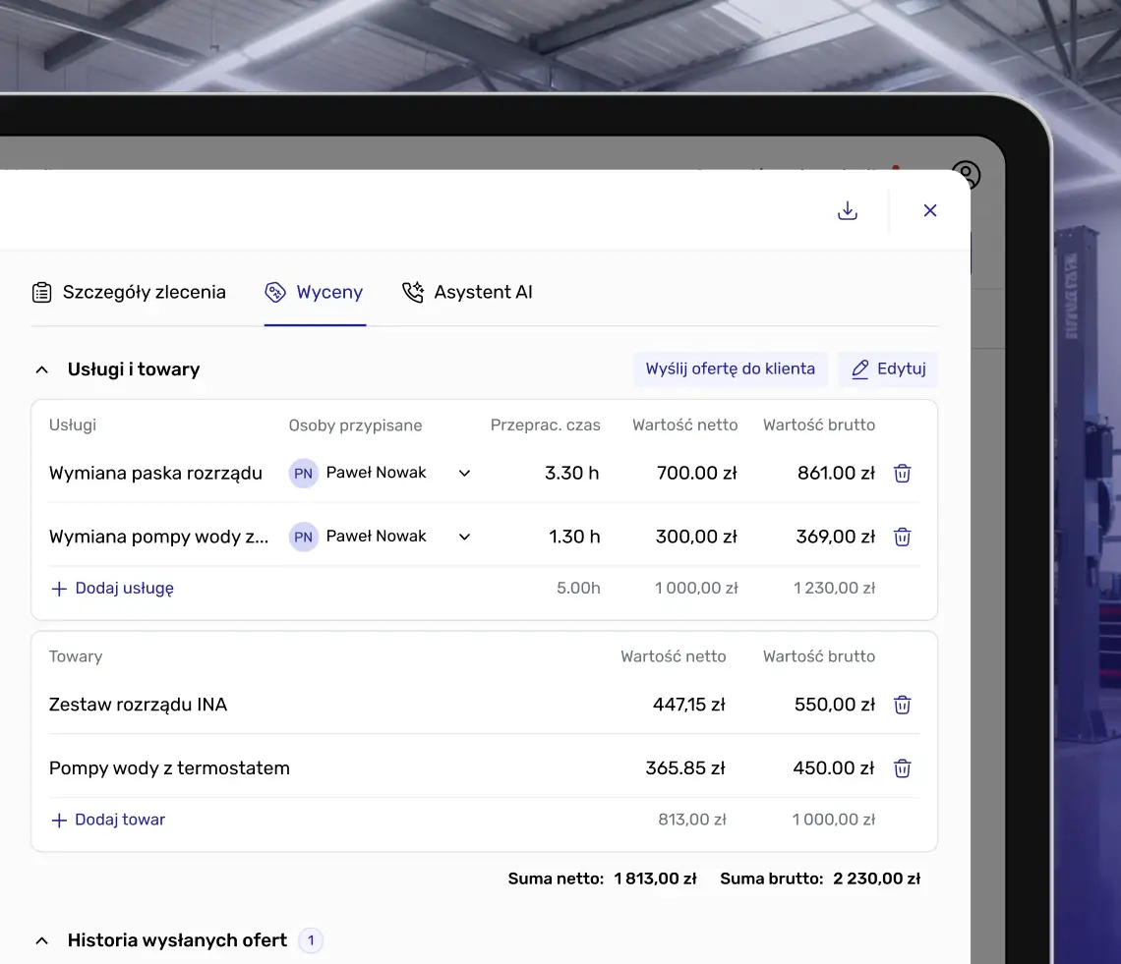This screenshot has height=964, width=1121.
Task: Click the 5.00h services total time
Action: 578,588
